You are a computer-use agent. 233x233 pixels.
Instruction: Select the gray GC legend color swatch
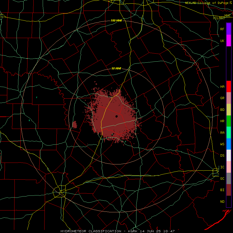coord(229,178)
